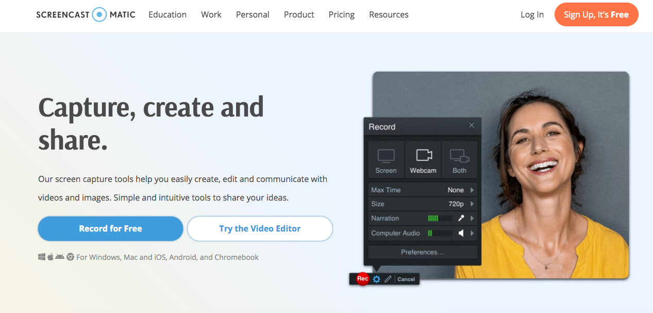Click the "Capture, create and share." heading
653x313 pixels.
(151, 123)
